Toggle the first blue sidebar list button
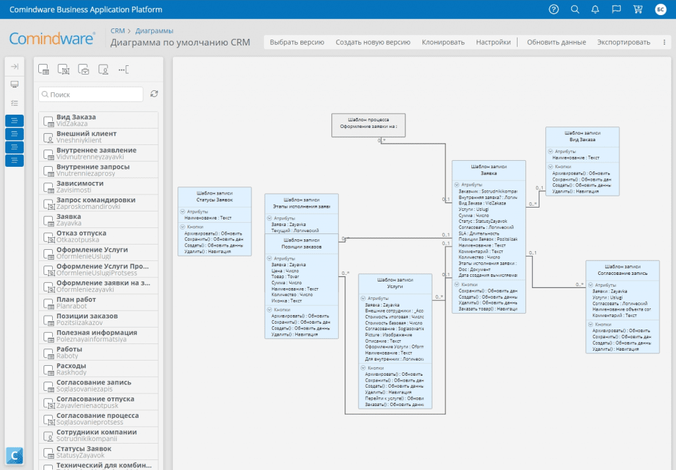Image resolution: width=676 pixels, height=470 pixels. coord(15,121)
